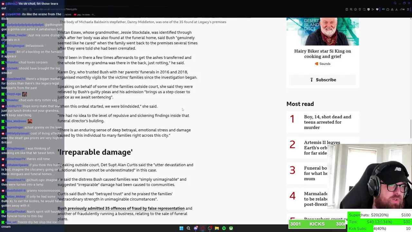
Task: Click the KICKS counter banner
Action: coord(317,224)
